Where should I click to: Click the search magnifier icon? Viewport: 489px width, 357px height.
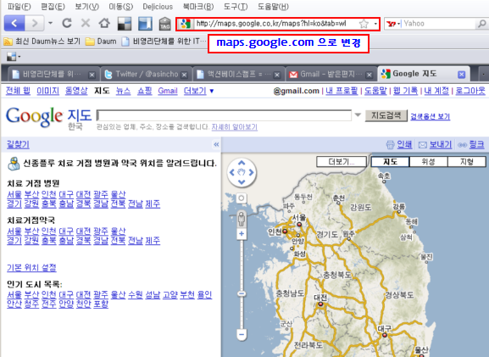(x=482, y=24)
